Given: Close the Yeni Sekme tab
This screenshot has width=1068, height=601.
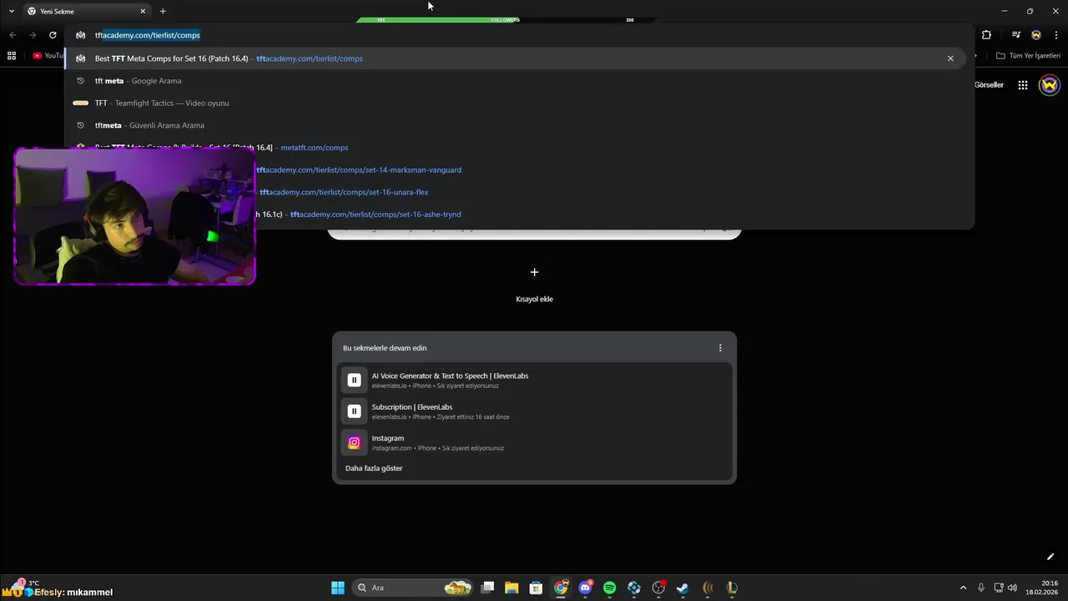Looking at the screenshot, I should click(x=143, y=11).
